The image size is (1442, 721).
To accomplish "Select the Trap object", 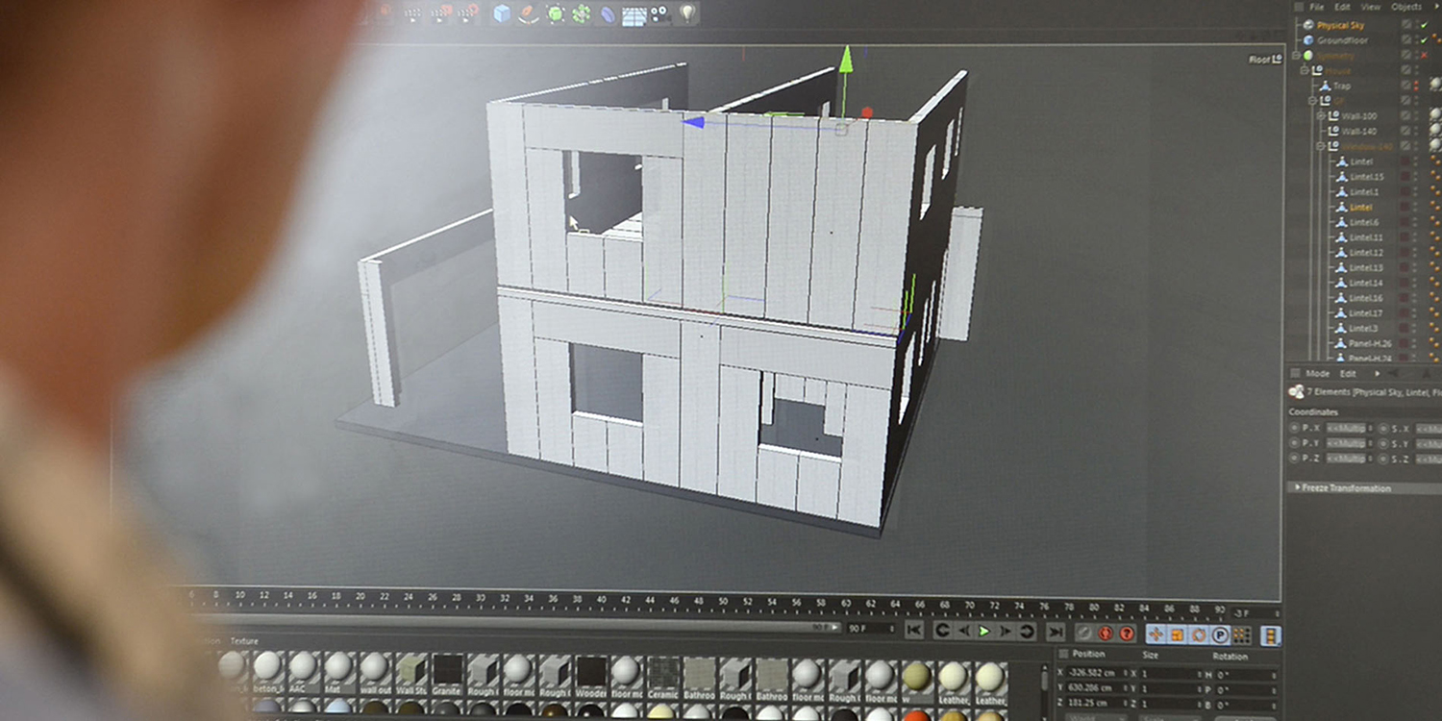I will click(1342, 86).
